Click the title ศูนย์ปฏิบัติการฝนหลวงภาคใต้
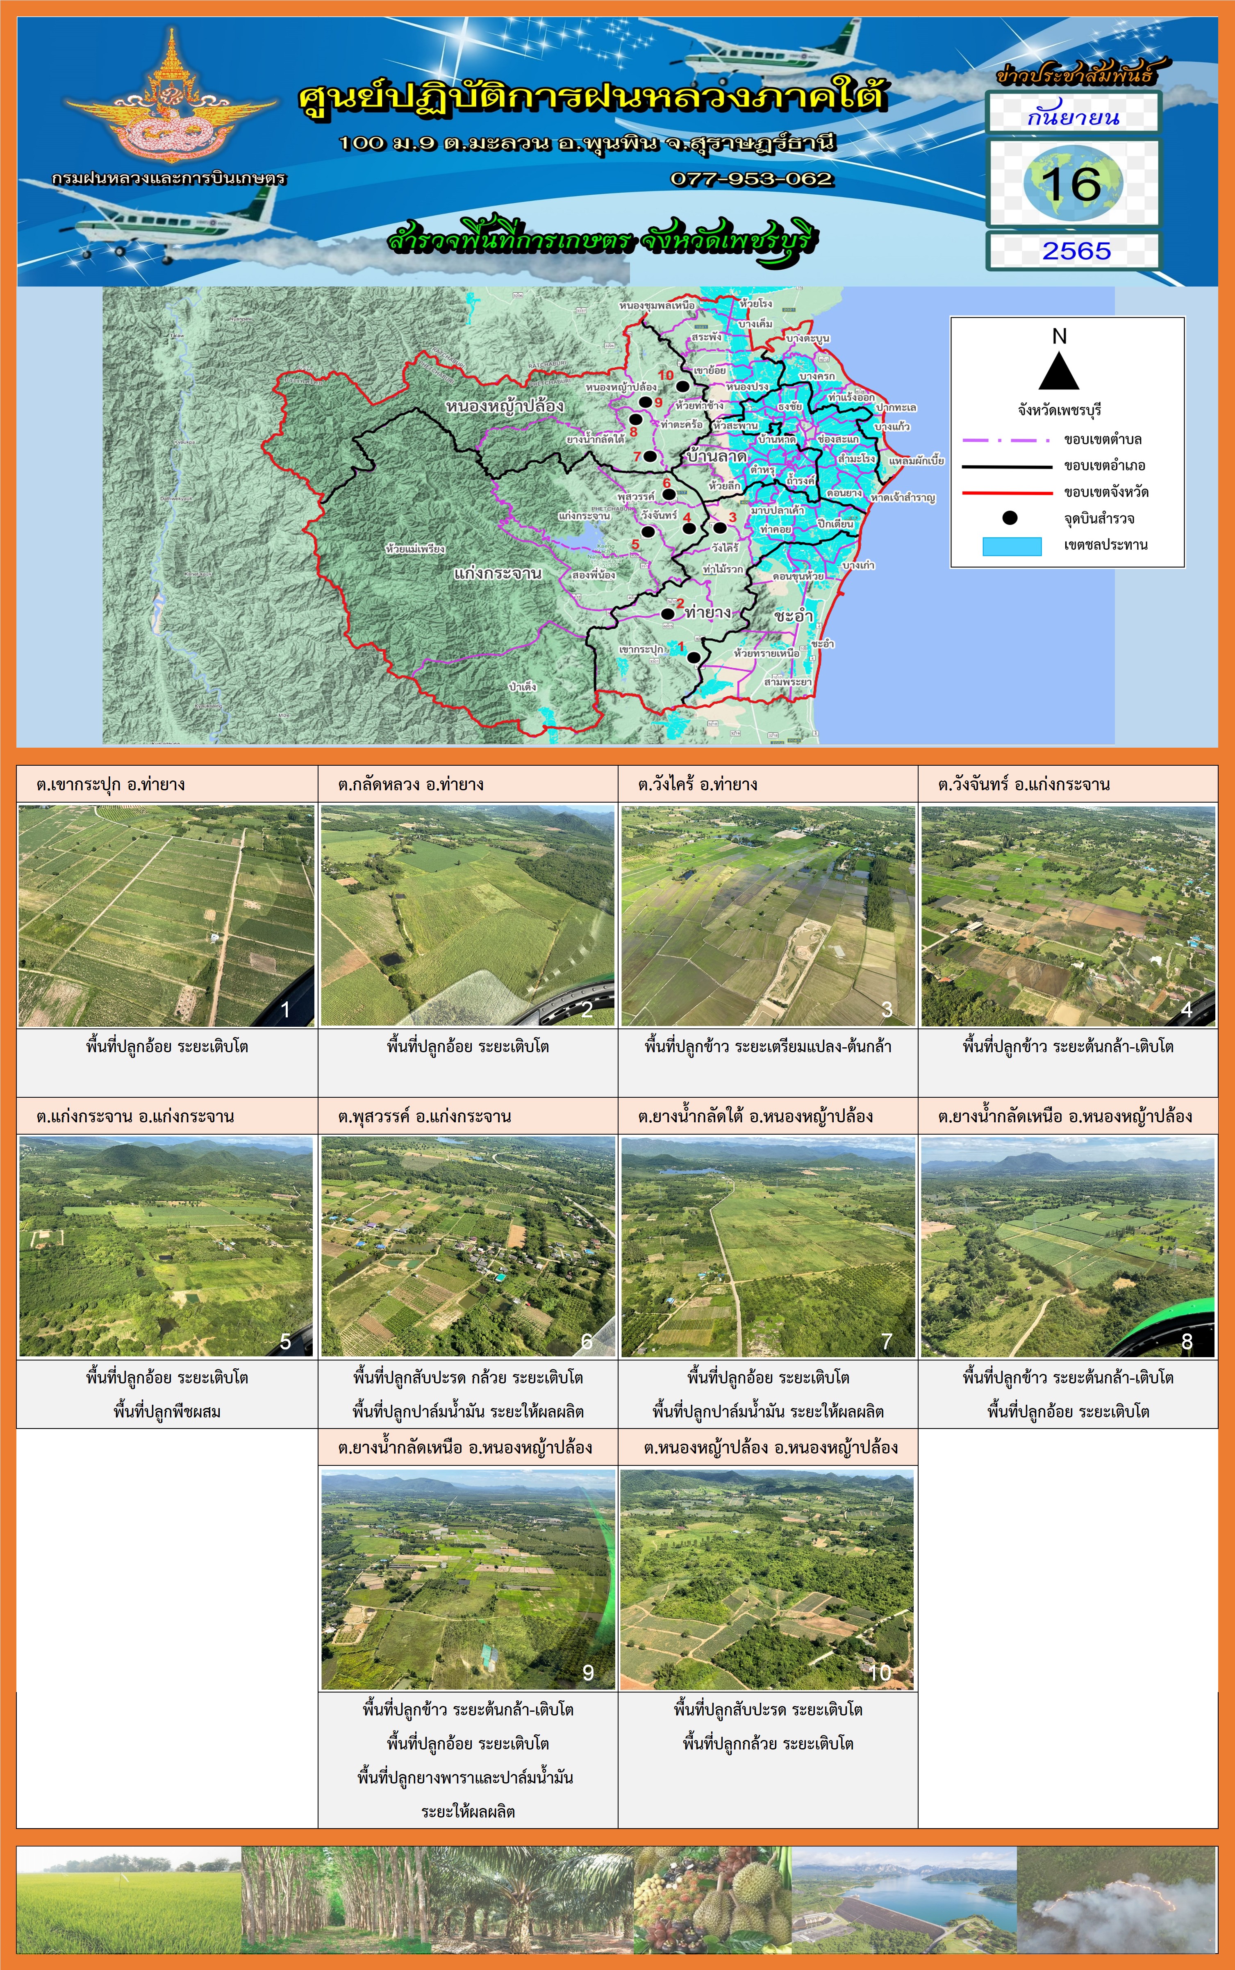Viewport: 1235px width, 1970px height. point(592,98)
